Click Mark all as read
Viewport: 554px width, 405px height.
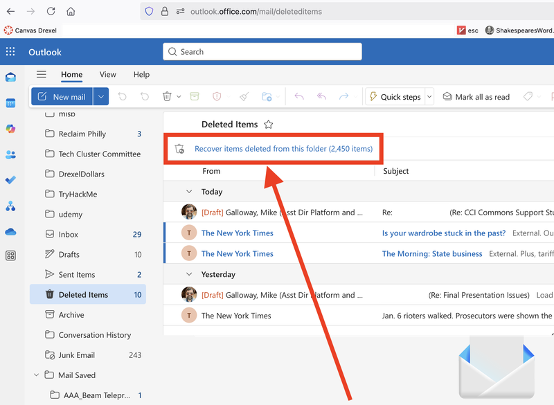[x=476, y=97]
